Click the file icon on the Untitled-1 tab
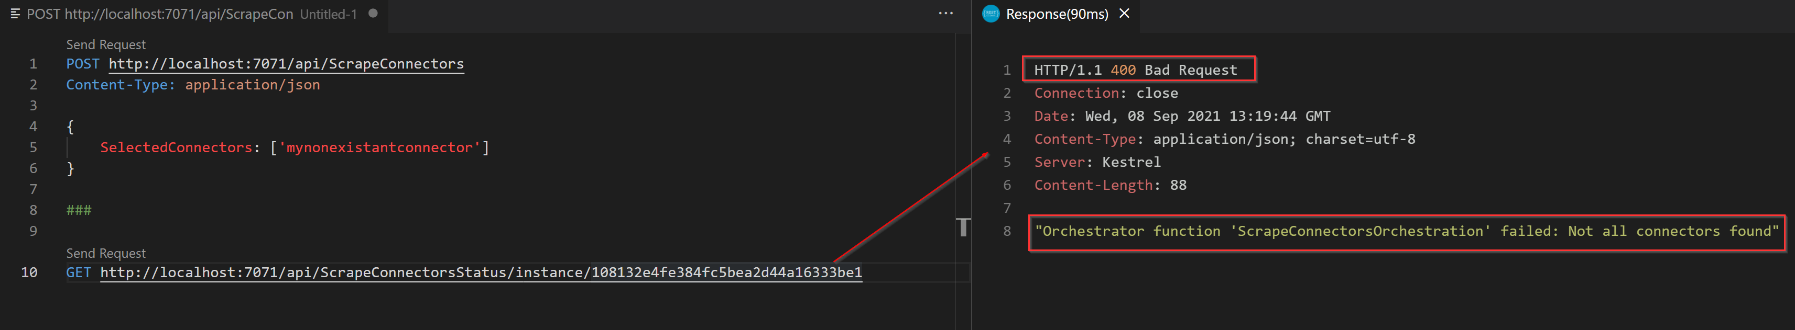Viewport: 1795px width, 330px height. [x=15, y=14]
